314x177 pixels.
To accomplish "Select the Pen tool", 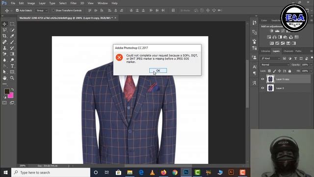I will [x=4, y=66].
